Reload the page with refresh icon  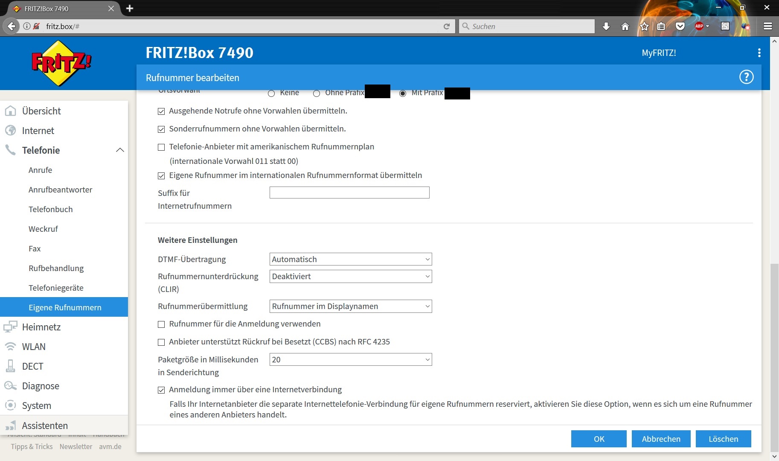447,26
